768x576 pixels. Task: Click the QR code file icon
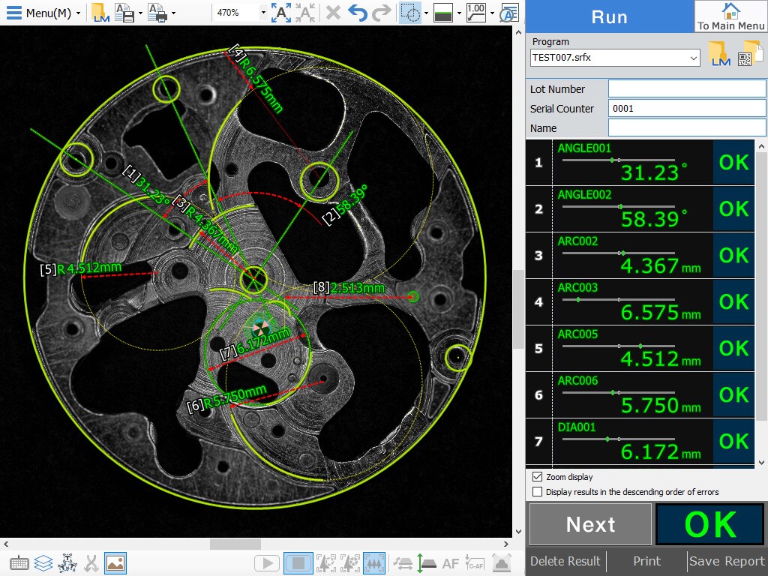pyautogui.click(x=747, y=55)
